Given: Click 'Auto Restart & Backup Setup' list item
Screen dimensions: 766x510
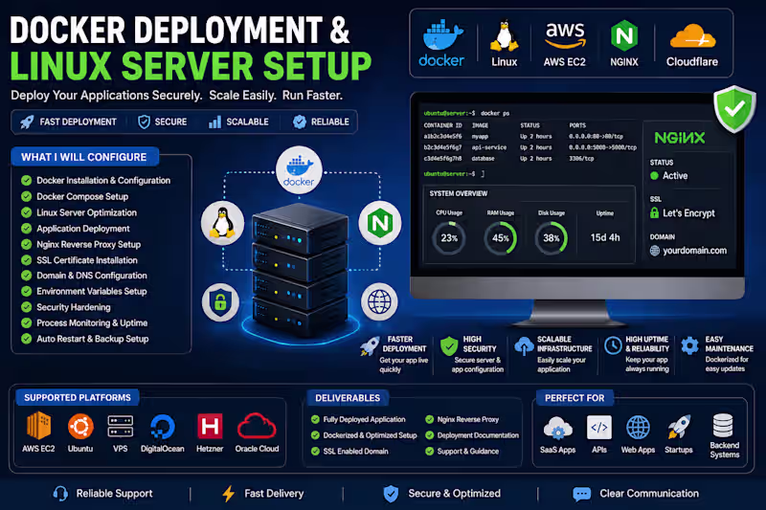Looking at the screenshot, I should [x=93, y=339].
